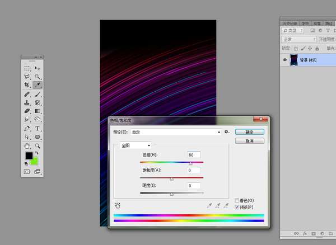Change screen mode from toolbox
Viewport: 336px width, 245px height.
click(x=38, y=172)
